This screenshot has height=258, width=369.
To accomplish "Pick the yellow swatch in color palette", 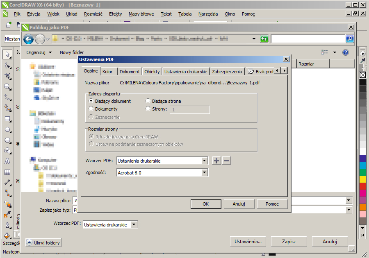I will pyautogui.click(x=363, y=179).
